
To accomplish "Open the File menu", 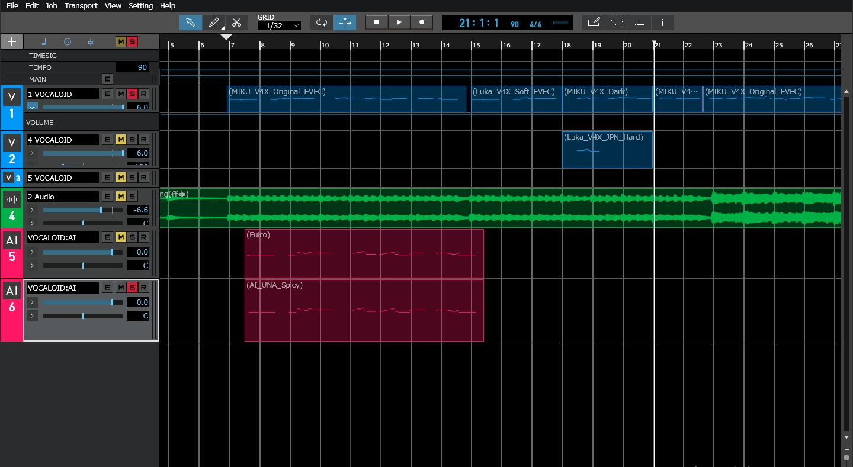I will pyautogui.click(x=12, y=5).
